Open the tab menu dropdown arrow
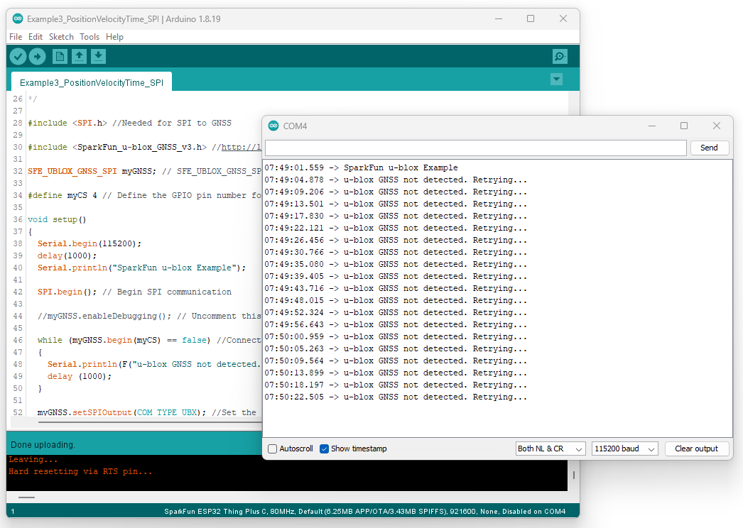This screenshot has height=528, width=743. pyautogui.click(x=556, y=79)
